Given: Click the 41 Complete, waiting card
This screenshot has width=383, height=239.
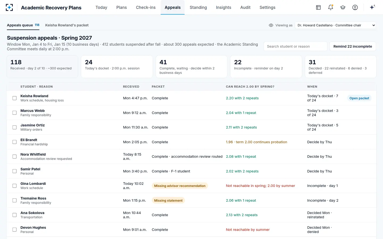Looking at the screenshot, I should pyautogui.click(x=191, y=66).
